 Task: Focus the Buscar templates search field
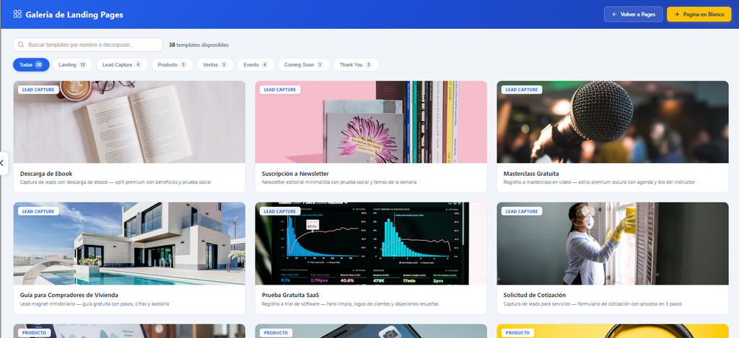pos(88,45)
